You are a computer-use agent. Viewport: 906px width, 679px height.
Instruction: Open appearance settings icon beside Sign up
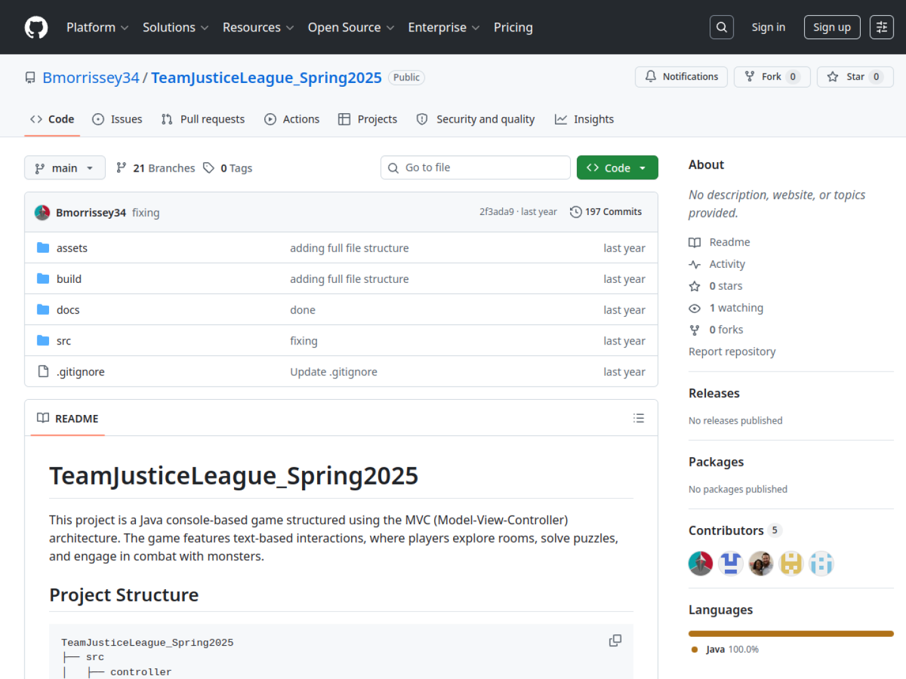coord(881,27)
